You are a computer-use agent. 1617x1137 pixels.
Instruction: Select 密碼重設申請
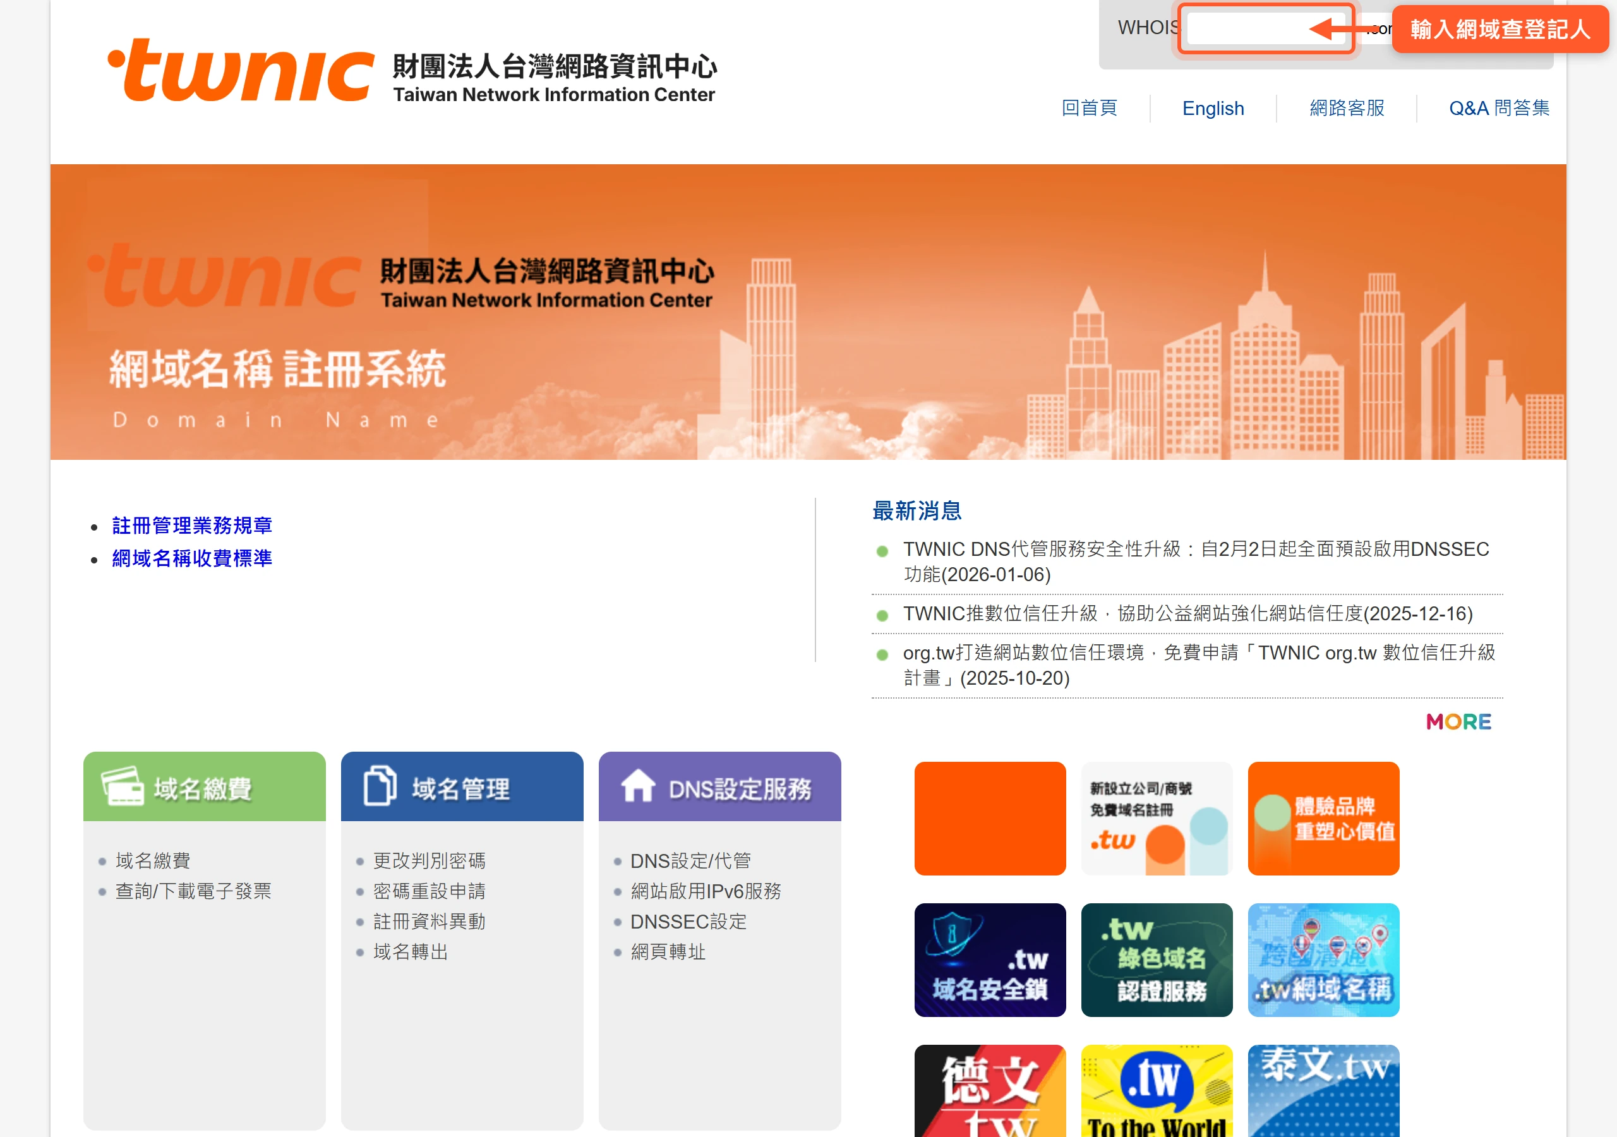[429, 891]
